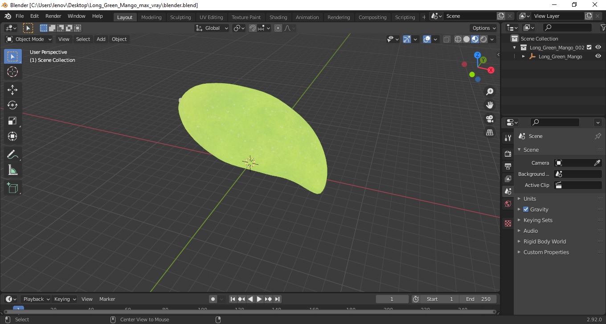Open the Playback dropdown in timeline
606x324 pixels.
point(37,299)
